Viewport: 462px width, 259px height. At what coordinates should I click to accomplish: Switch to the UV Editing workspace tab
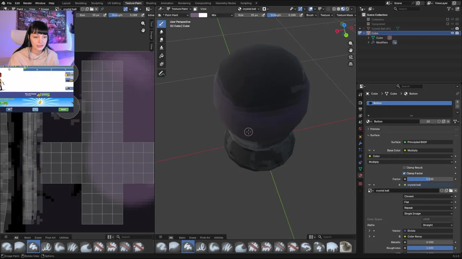click(x=114, y=3)
